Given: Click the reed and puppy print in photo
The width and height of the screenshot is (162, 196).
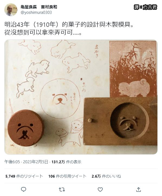Looking at the screenshot, I should pos(133,69).
